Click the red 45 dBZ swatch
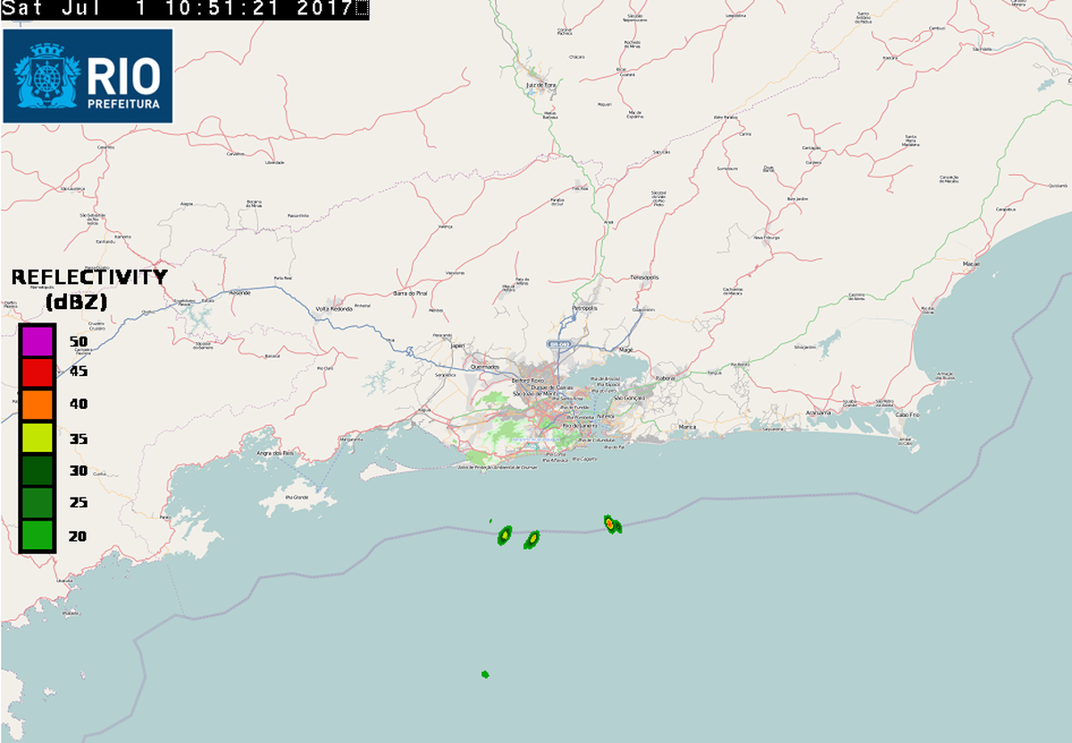Screen dimensions: 1072x743 (x=37, y=372)
